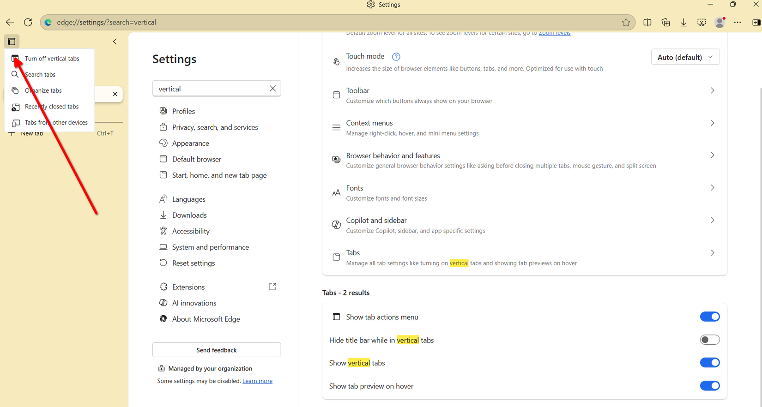This screenshot has height=407, width=762.
Task: Open Downloads settings section
Action: [189, 215]
